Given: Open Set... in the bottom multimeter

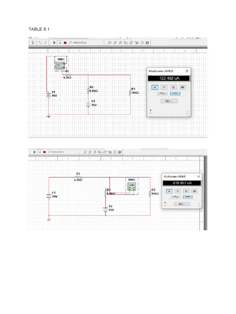Looking at the screenshot, I should pos(182,204).
